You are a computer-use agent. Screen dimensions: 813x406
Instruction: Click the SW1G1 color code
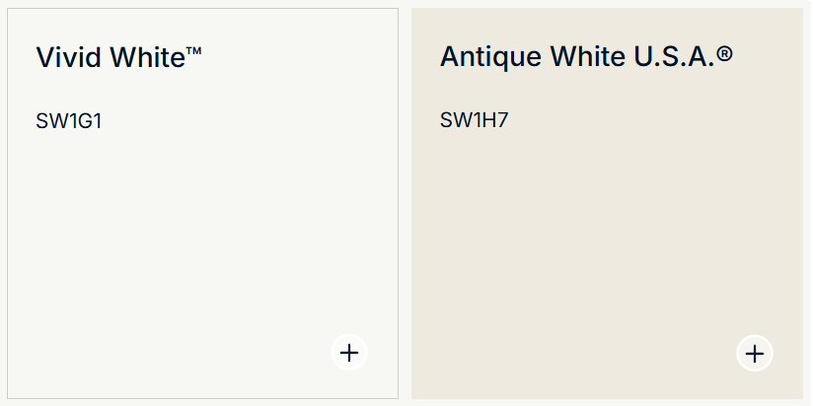click(69, 122)
